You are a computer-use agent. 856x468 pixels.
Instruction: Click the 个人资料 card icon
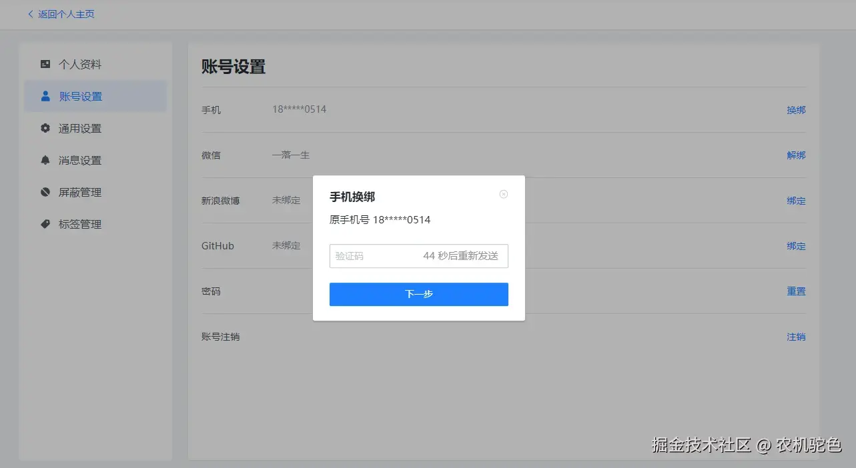coord(45,65)
